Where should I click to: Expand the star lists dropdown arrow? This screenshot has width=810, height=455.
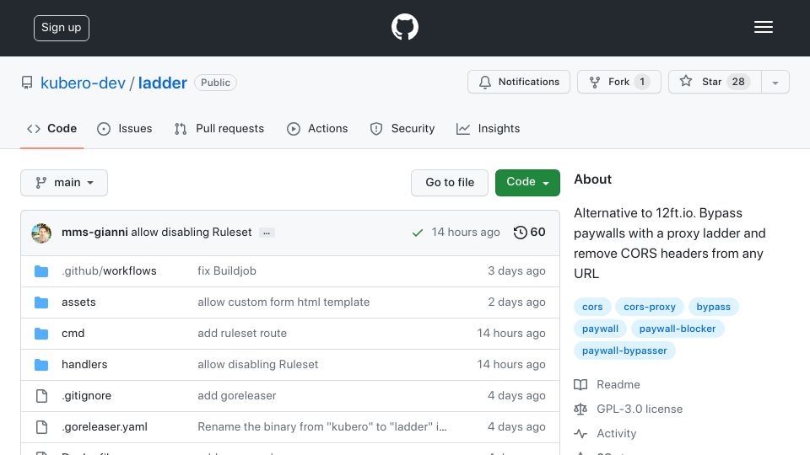(775, 83)
